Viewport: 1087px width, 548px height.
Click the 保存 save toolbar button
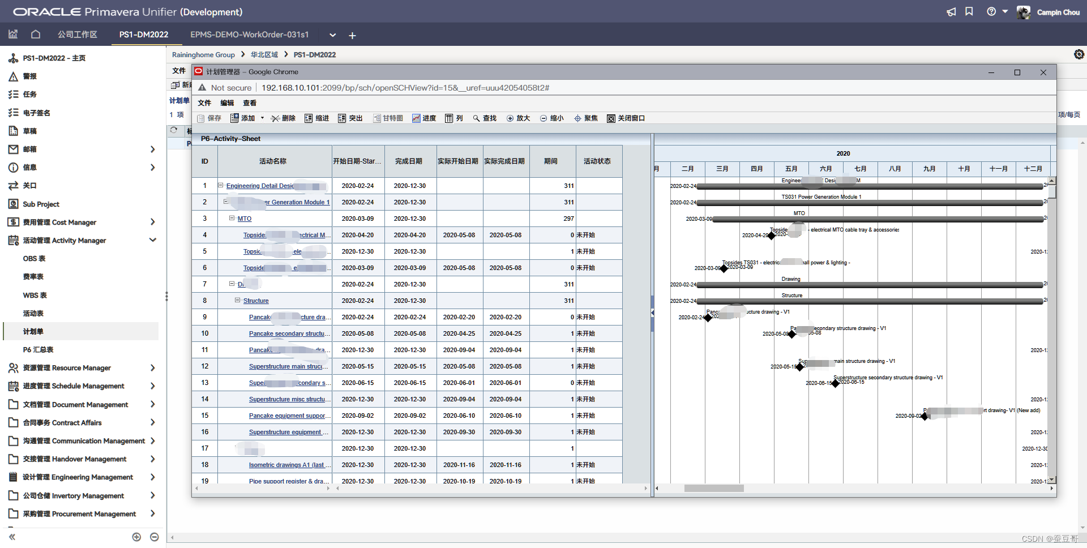tap(209, 118)
